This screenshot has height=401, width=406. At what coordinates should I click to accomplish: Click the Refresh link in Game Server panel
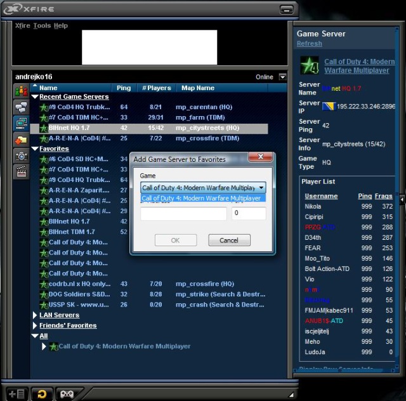(x=310, y=44)
